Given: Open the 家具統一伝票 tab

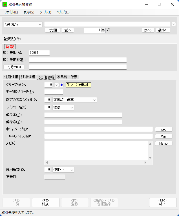Looking at the screenshot, I should pyautogui.click(x=67, y=77).
